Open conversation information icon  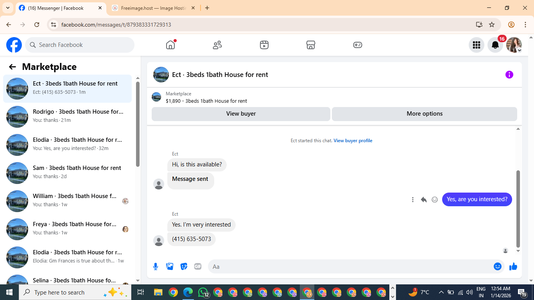coord(509,75)
